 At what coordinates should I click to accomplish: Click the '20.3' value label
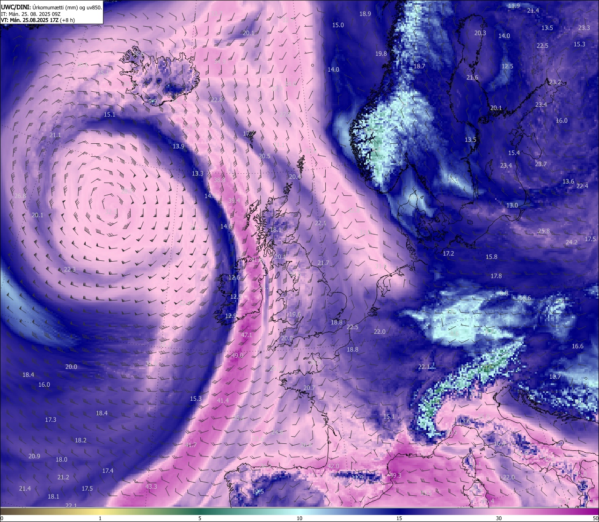480,33
